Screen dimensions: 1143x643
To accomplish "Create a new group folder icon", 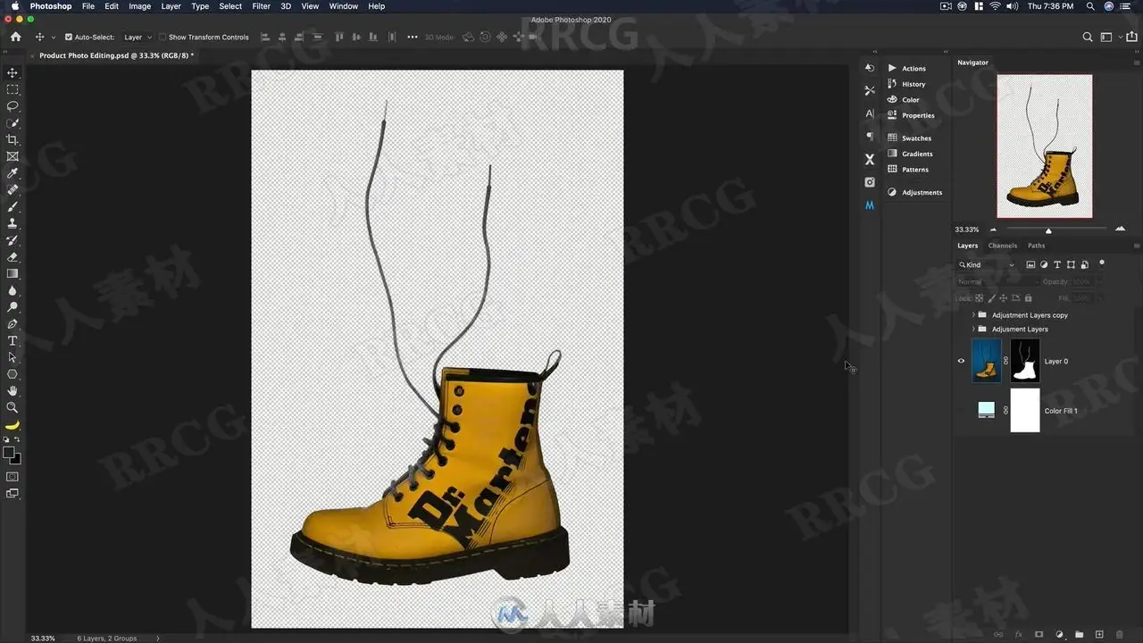I will tap(1079, 634).
